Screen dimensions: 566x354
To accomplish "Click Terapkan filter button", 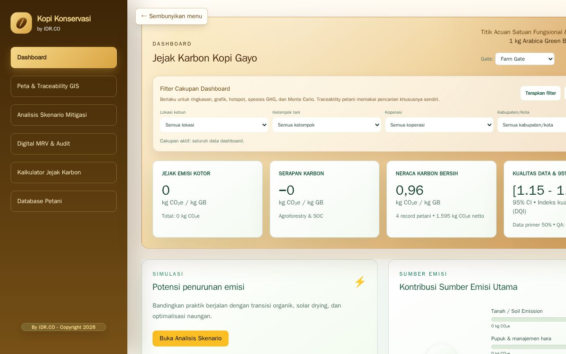I will click(x=540, y=93).
